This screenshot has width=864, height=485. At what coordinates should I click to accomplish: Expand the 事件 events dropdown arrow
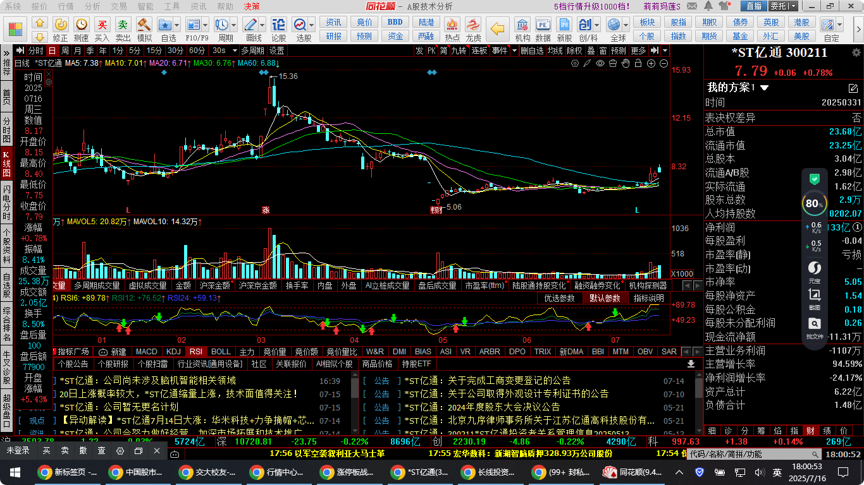pos(514,51)
